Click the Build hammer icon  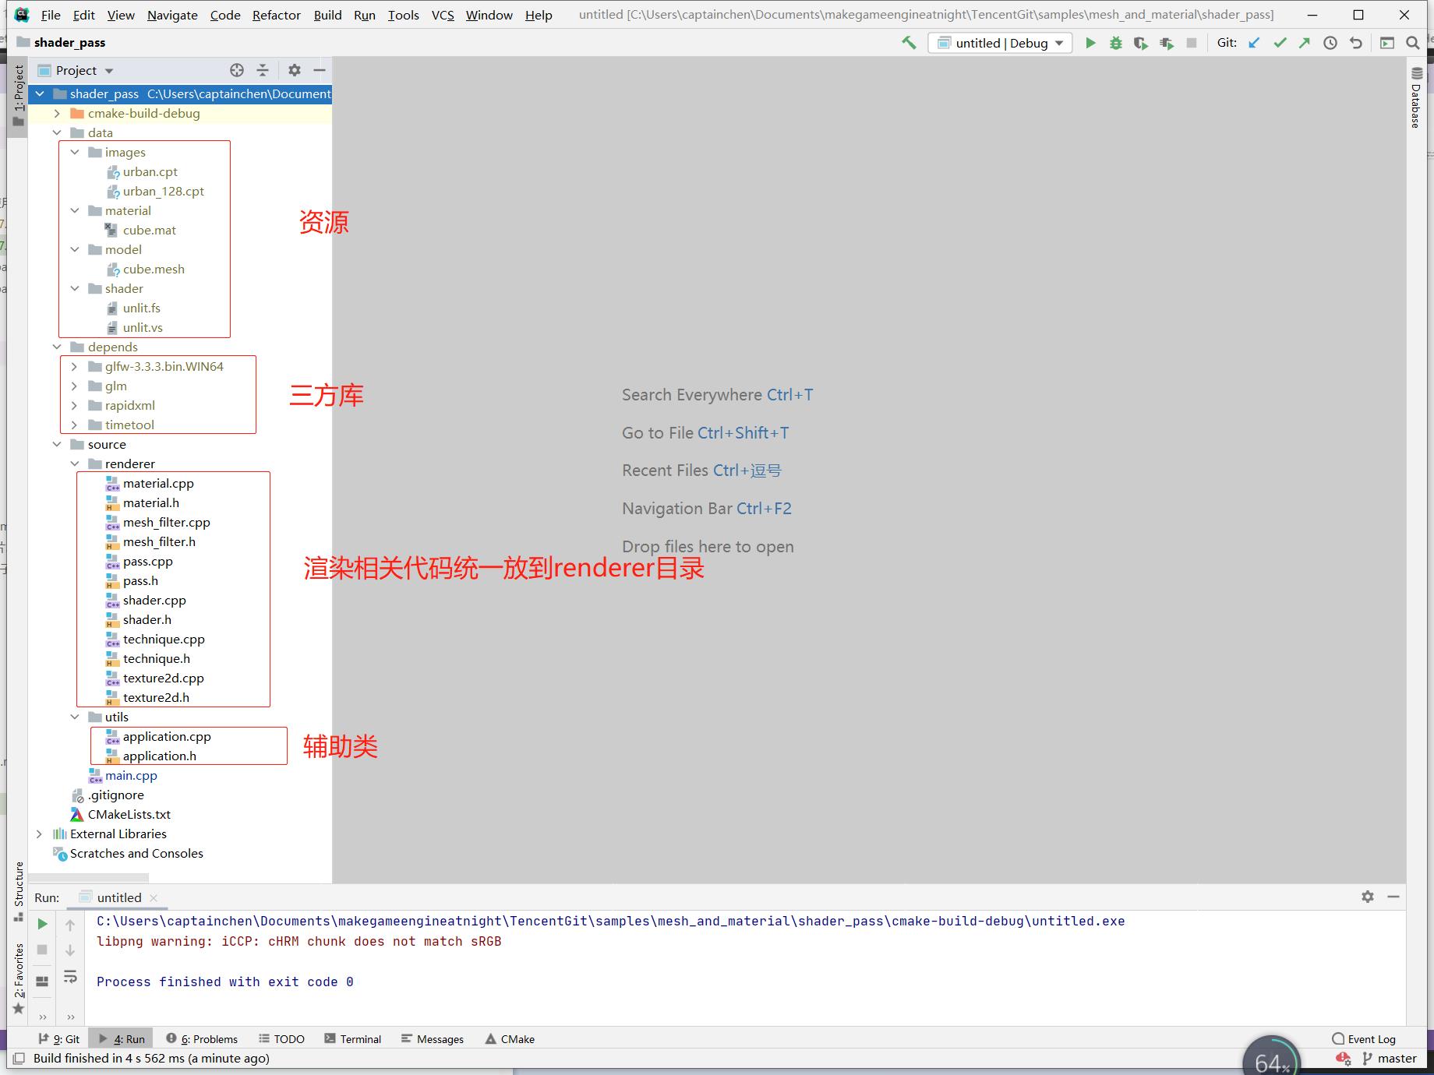click(x=909, y=43)
